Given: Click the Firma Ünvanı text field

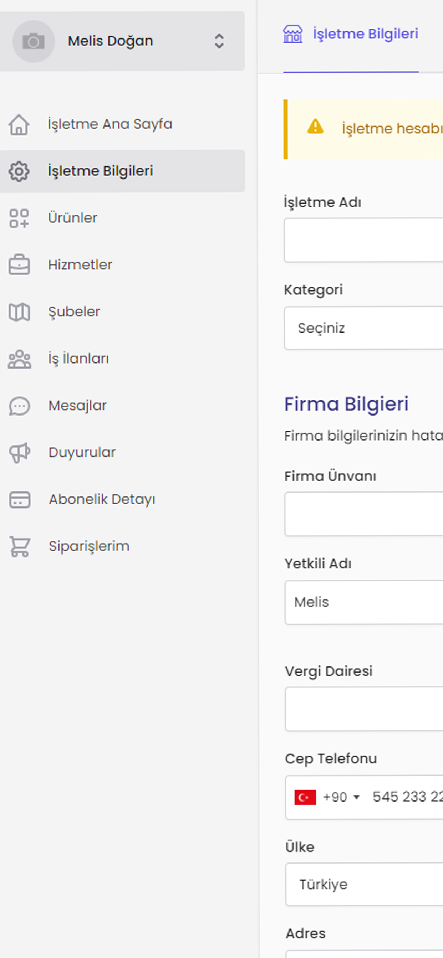Looking at the screenshot, I should (364, 514).
